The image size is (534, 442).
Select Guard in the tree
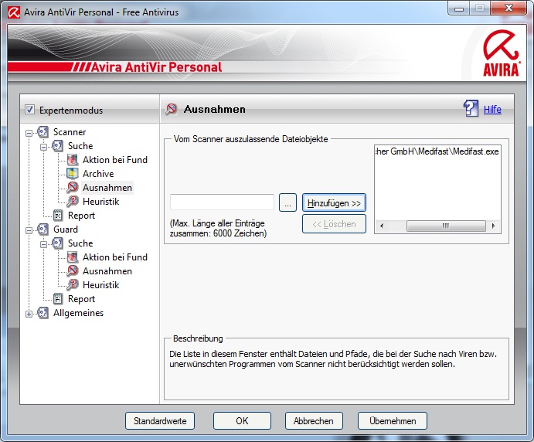[66, 229]
